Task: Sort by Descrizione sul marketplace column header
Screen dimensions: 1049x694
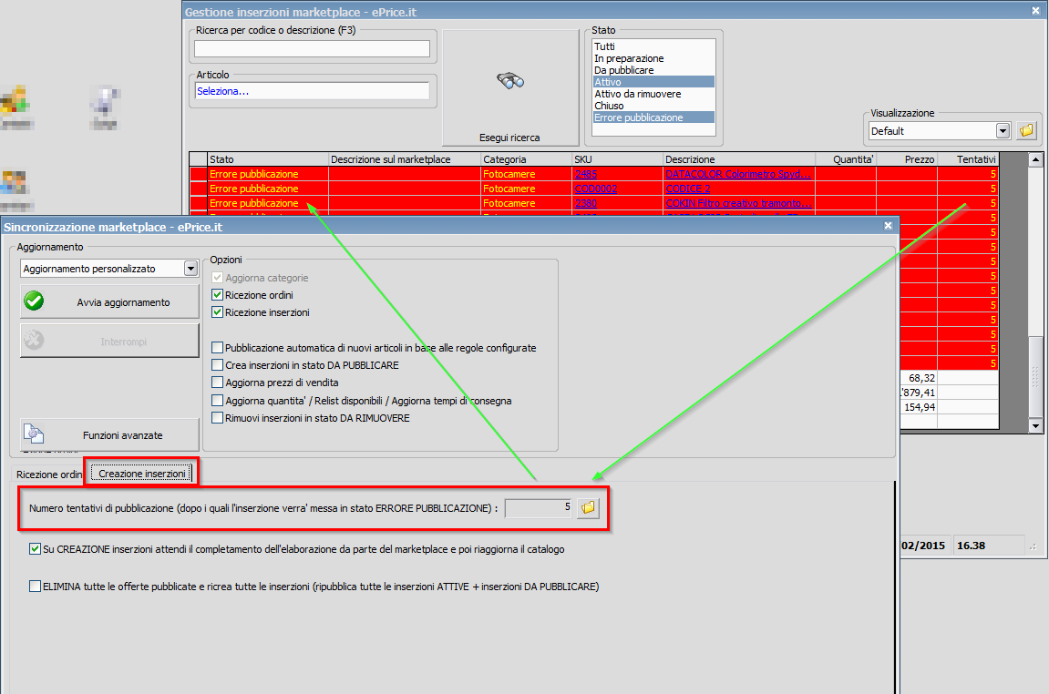Action: click(x=405, y=159)
